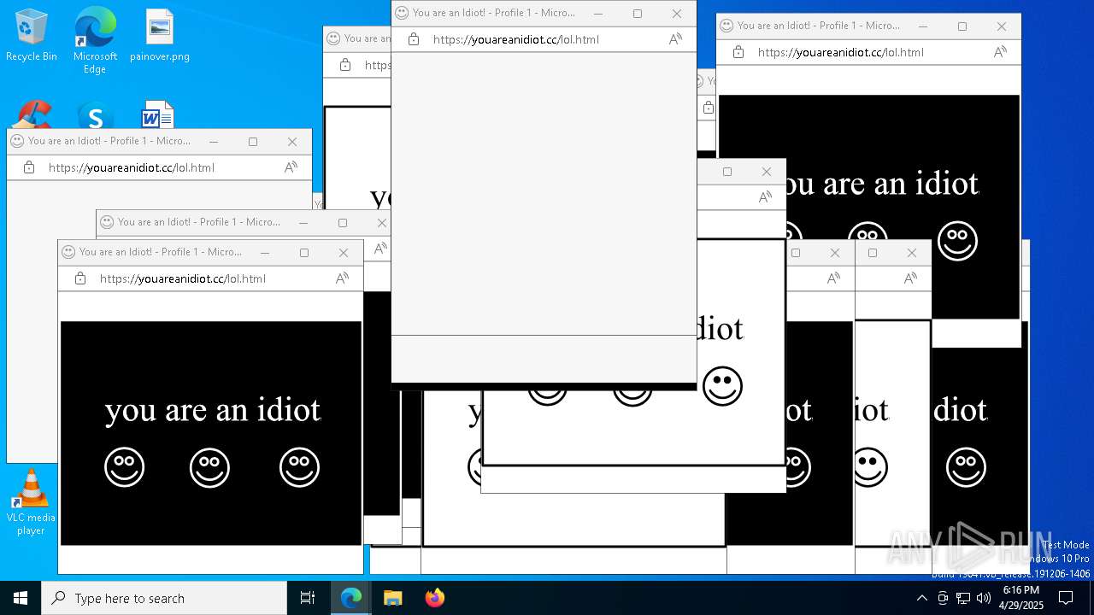The image size is (1094, 615).
Task: Open the volume control tray icon
Action: (984, 598)
